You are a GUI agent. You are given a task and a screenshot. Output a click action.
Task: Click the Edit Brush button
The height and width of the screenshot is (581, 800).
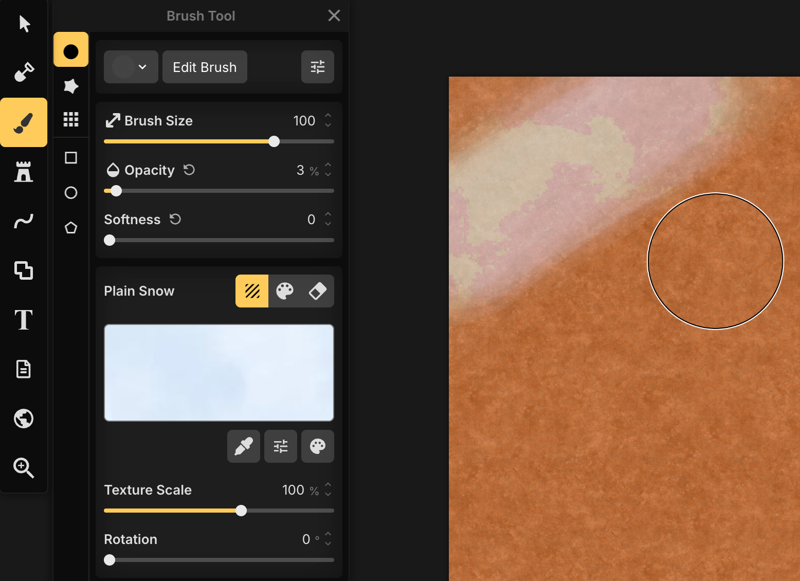click(205, 67)
